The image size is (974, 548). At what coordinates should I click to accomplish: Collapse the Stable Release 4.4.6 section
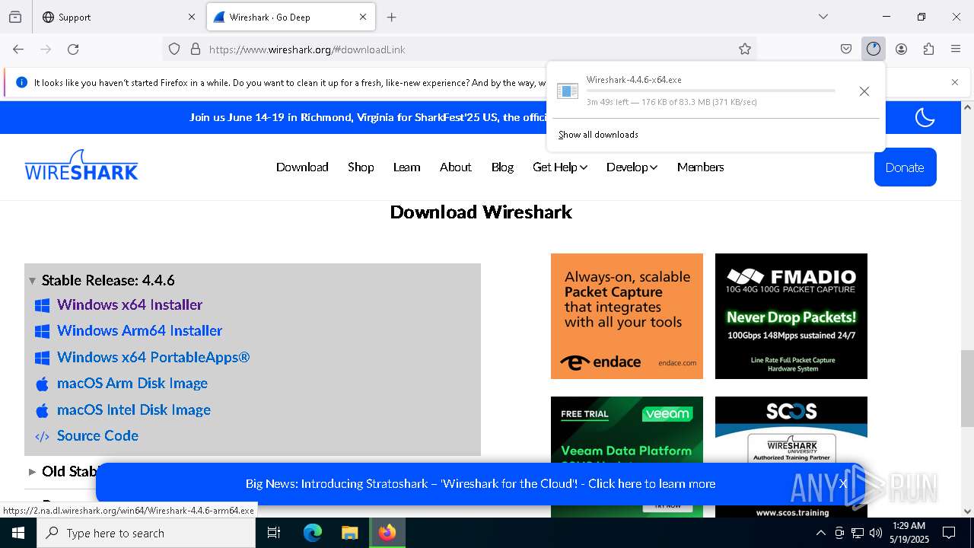coord(33,281)
